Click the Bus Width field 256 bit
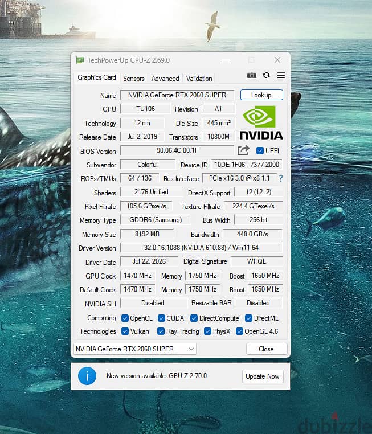 [x=258, y=220]
